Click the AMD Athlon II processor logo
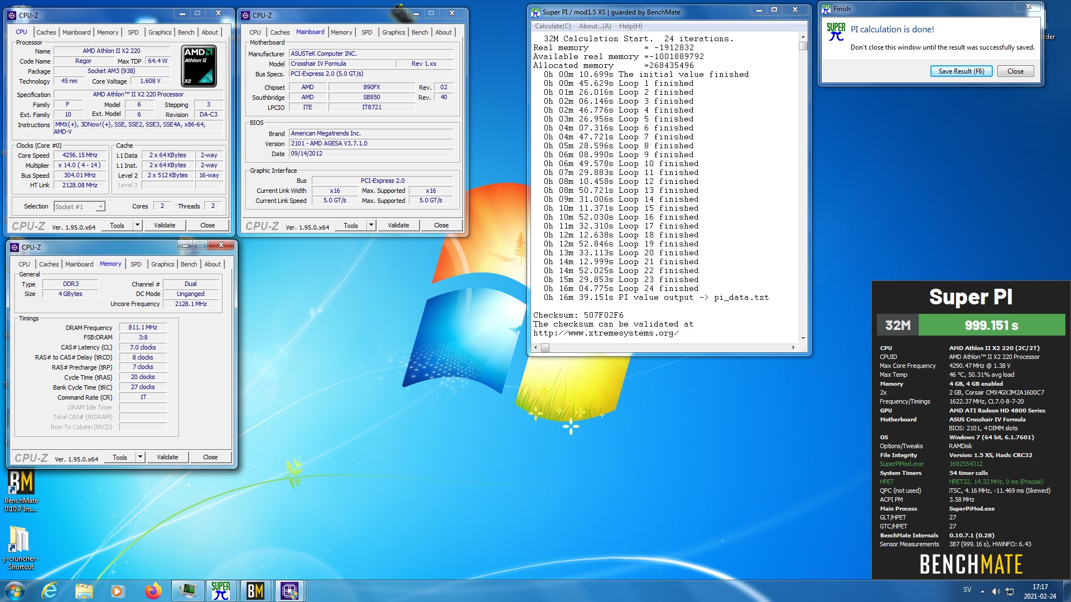 coord(199,66)
